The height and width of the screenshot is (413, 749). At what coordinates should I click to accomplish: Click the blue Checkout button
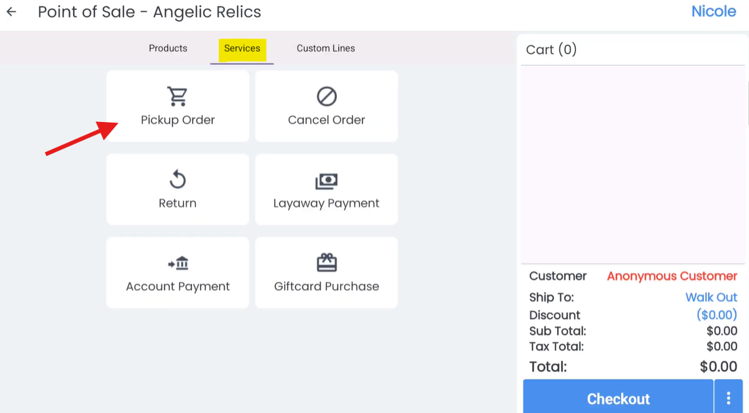pyautogui.click(x=618, y=398)
